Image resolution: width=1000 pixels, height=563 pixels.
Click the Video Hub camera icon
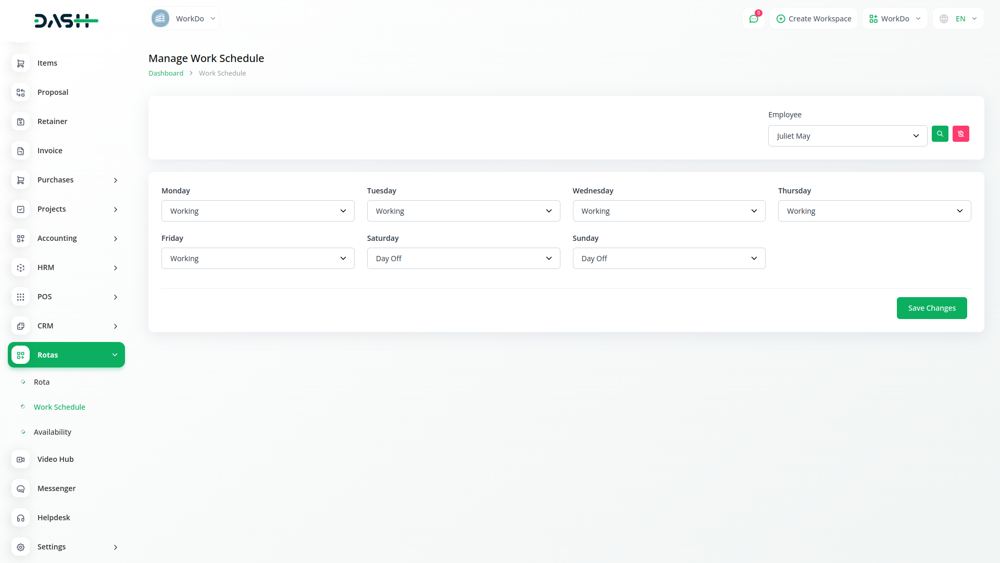[21, 459]
